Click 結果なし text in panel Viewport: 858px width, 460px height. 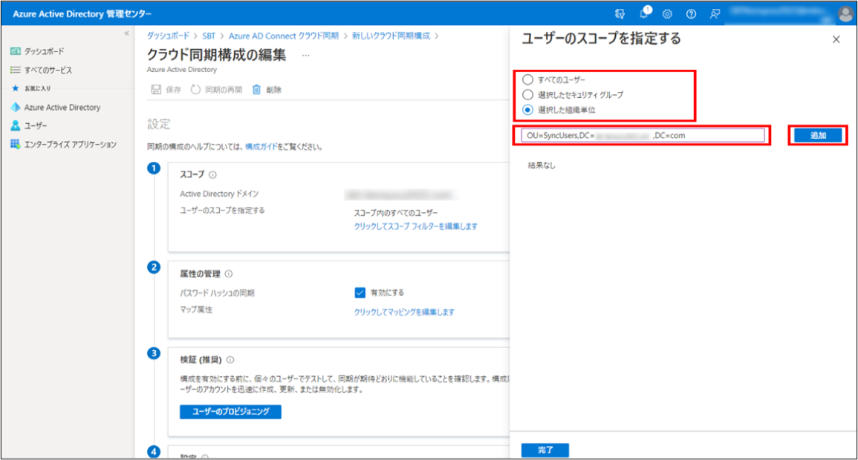click(542, 165)
